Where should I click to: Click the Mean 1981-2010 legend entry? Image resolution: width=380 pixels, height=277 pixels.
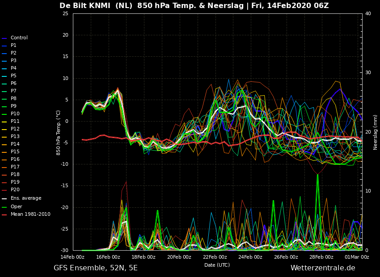click(x=26, y=214)
